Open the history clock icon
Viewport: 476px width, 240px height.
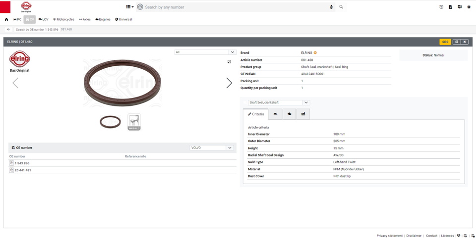441,7
